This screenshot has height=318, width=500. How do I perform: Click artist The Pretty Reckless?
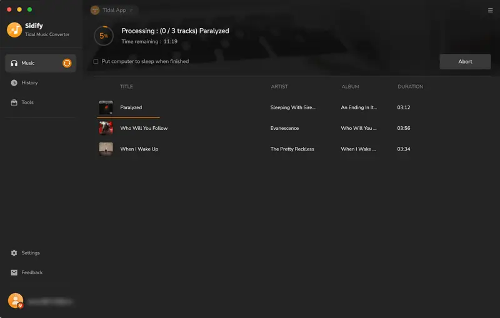coord(292,149)
